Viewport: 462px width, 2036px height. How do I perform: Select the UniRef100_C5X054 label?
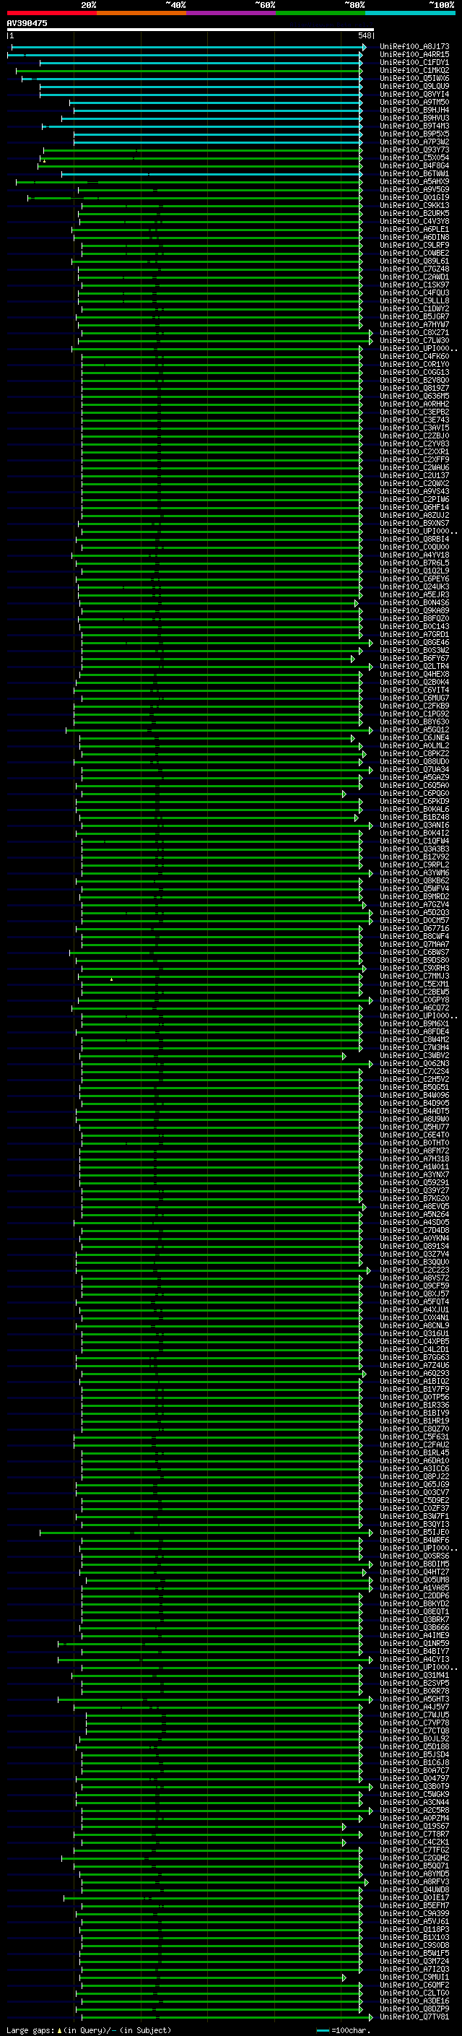point(414,157)
